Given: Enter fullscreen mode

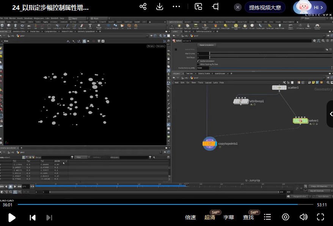Looking at the screenshot, I should coord(320,217).
